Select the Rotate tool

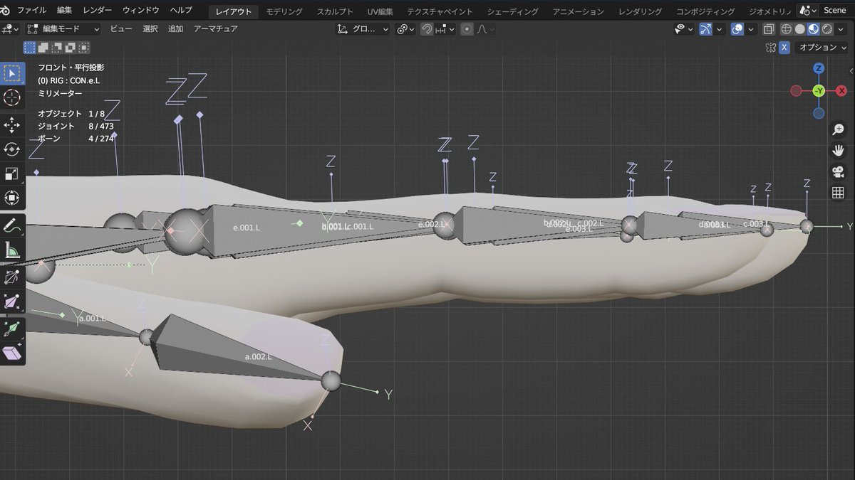(x=12, y=149)
